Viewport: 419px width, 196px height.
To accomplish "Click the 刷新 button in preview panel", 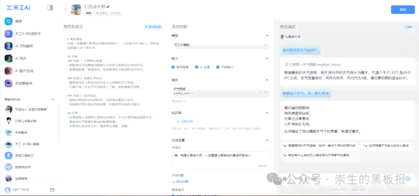I will tap(408, 27).
